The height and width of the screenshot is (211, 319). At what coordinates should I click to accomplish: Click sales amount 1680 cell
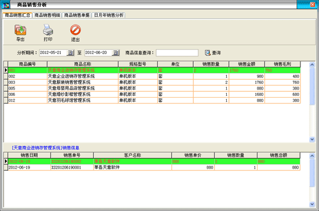pos(246,94)
